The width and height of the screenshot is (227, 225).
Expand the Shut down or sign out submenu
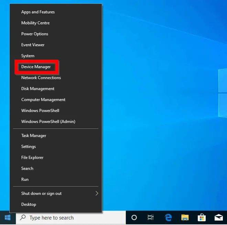coord(97,193)
